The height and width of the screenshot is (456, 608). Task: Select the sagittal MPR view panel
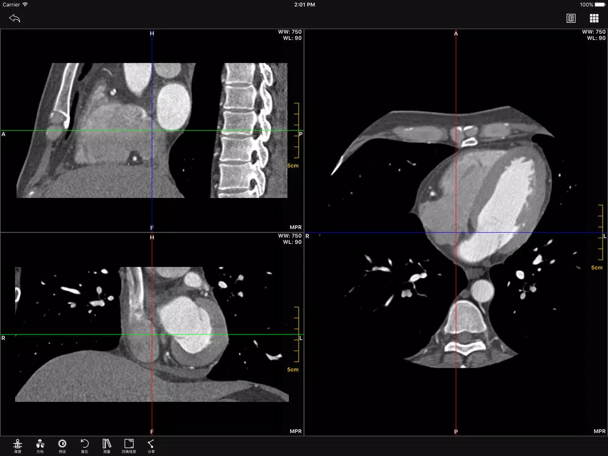point(152,131)
